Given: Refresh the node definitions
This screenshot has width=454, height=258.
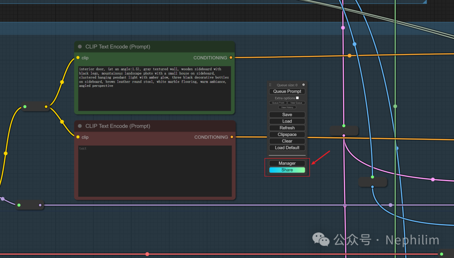Looking at the screenshot, I should coord(287,128).
